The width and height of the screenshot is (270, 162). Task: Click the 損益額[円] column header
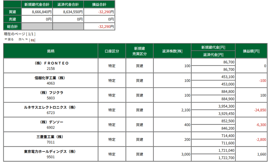(251, 51)
